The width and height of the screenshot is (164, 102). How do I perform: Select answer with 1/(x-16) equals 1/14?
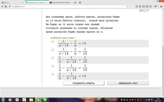[53, 66]
